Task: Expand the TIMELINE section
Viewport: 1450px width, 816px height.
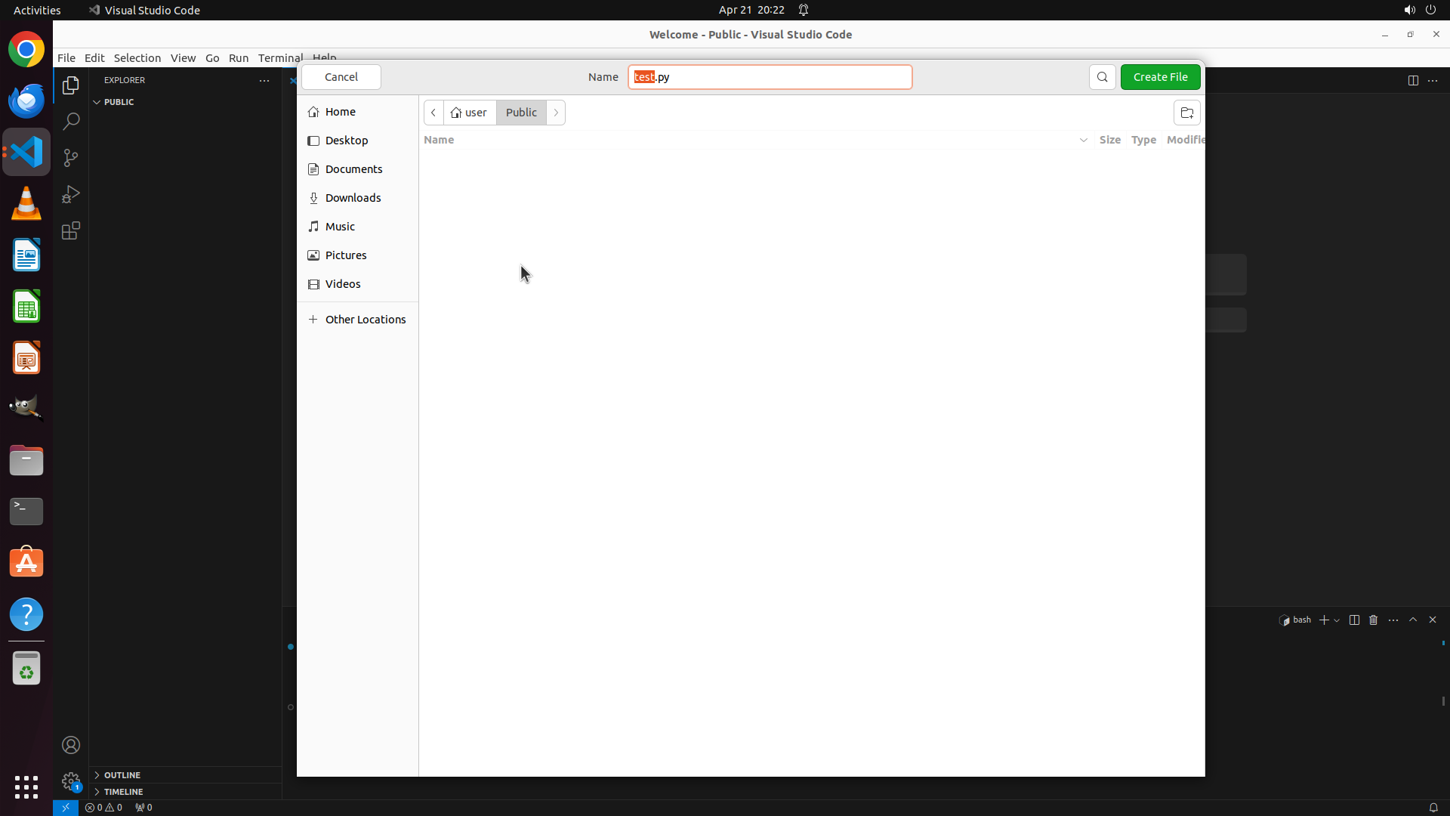Action: (x=123, y=792)
